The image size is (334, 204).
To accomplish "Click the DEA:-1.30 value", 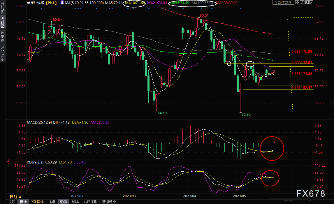I will coord(80,122).
